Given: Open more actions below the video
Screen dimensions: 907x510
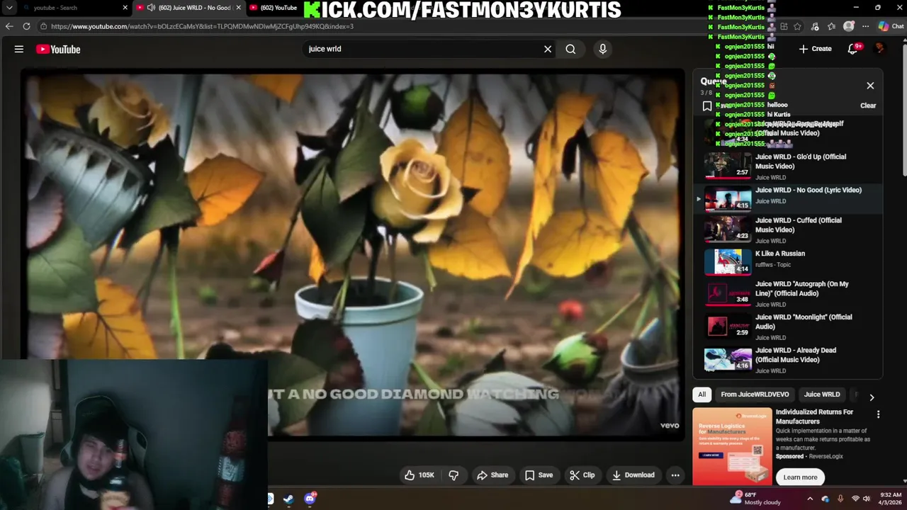Looking at the screenshot, I should [675, 475].
